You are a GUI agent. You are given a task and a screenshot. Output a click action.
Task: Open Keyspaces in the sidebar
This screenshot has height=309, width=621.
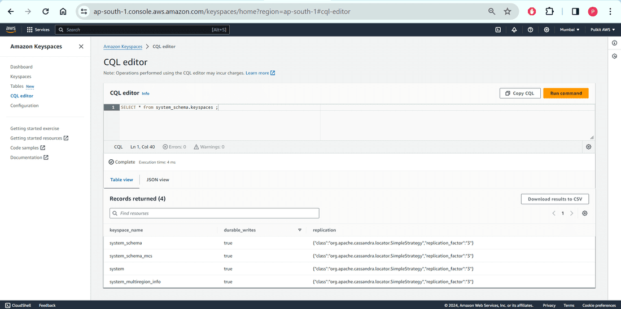(x=20, y=77)
